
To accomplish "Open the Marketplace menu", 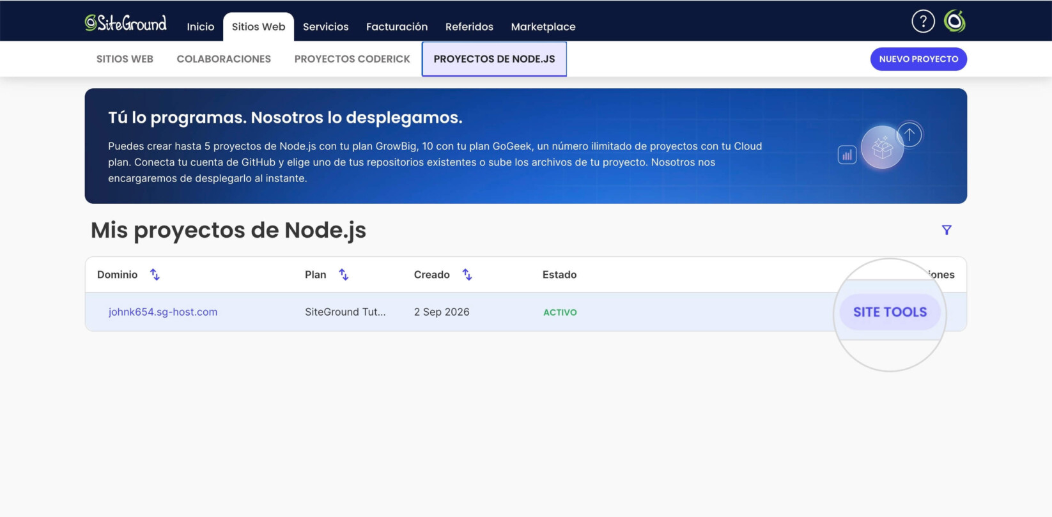I will coord(543,27).
